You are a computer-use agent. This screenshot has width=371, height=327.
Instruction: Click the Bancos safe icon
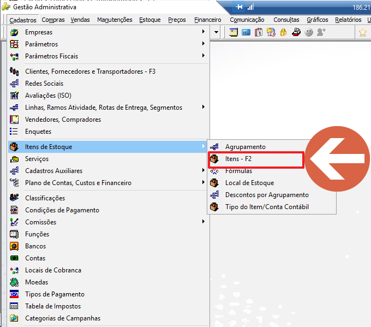[x=14, y=246]
